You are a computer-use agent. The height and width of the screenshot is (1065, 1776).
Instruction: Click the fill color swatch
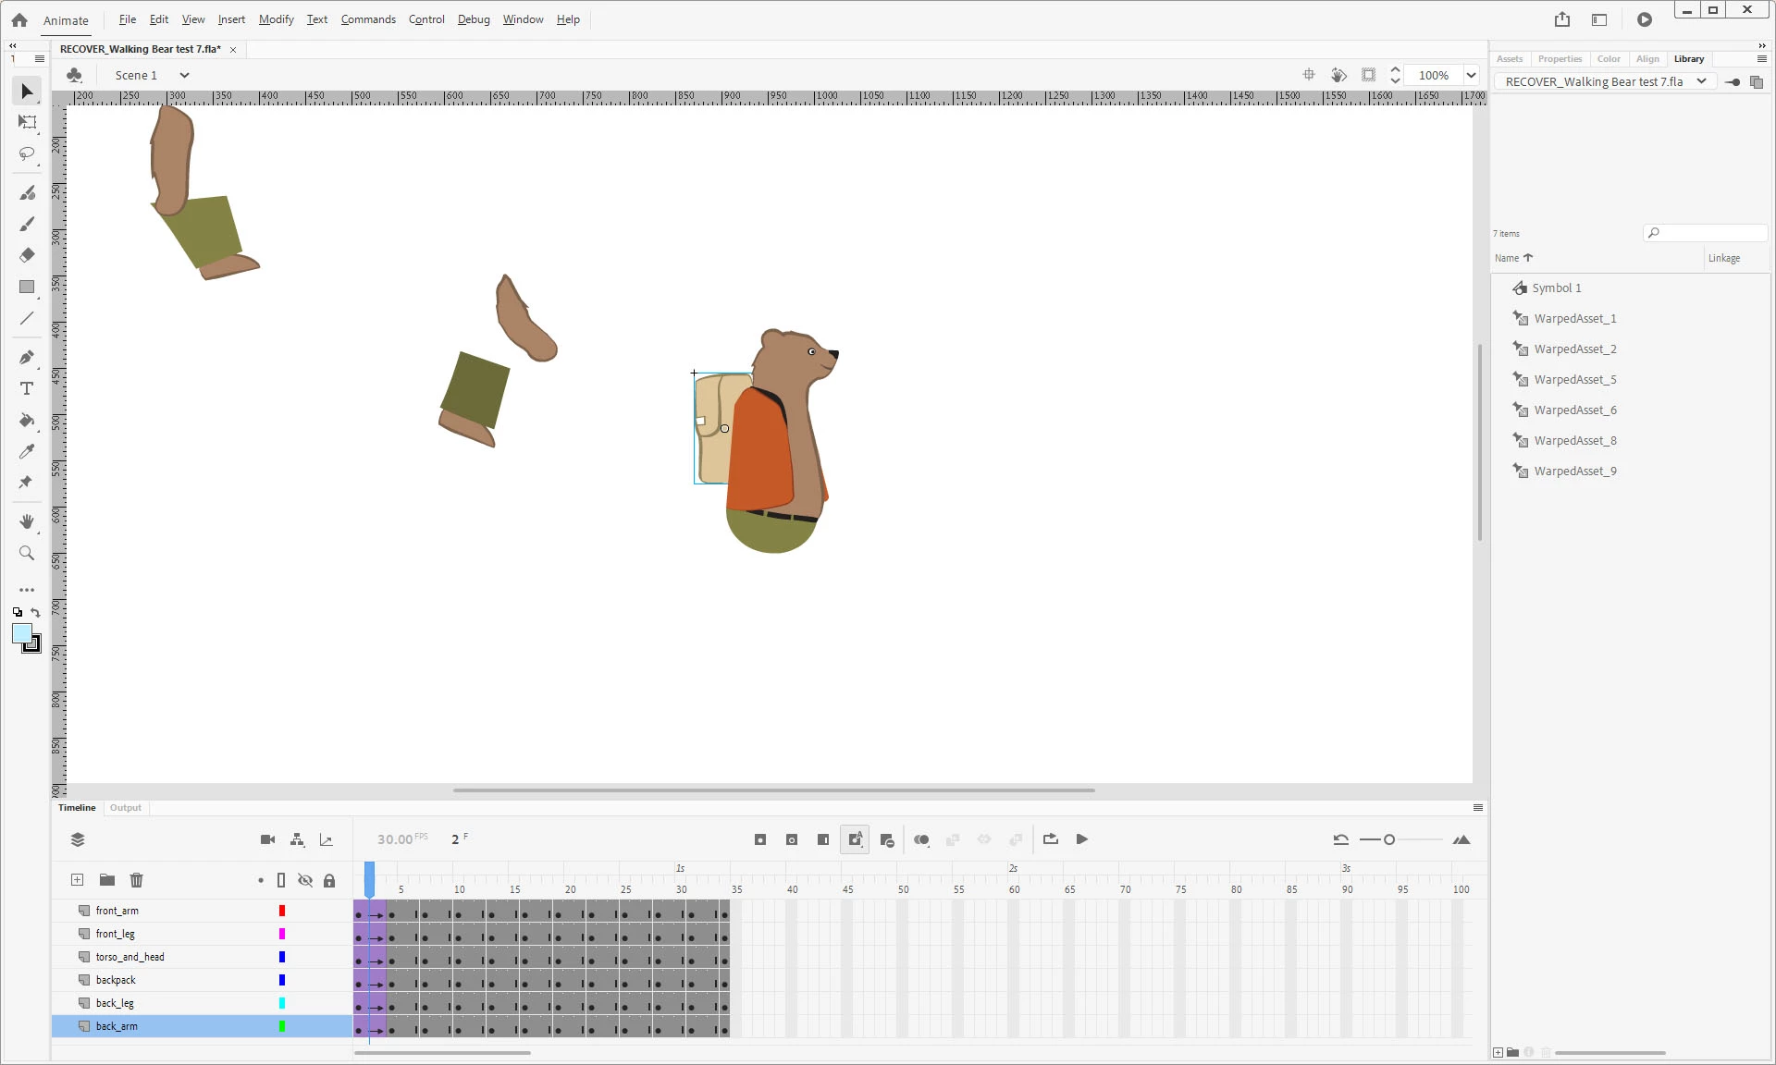point(22,633)
